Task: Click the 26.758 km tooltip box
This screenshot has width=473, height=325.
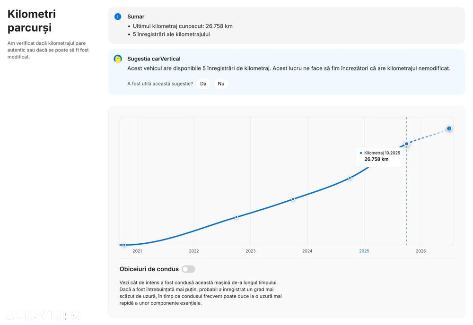Action: pos(379,157)
